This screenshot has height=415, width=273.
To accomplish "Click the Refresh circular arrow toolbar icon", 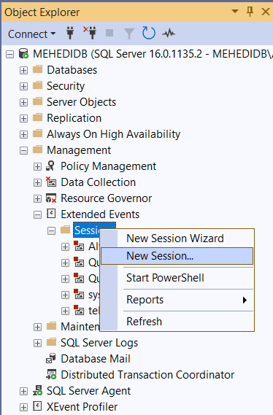I will 149,33.
